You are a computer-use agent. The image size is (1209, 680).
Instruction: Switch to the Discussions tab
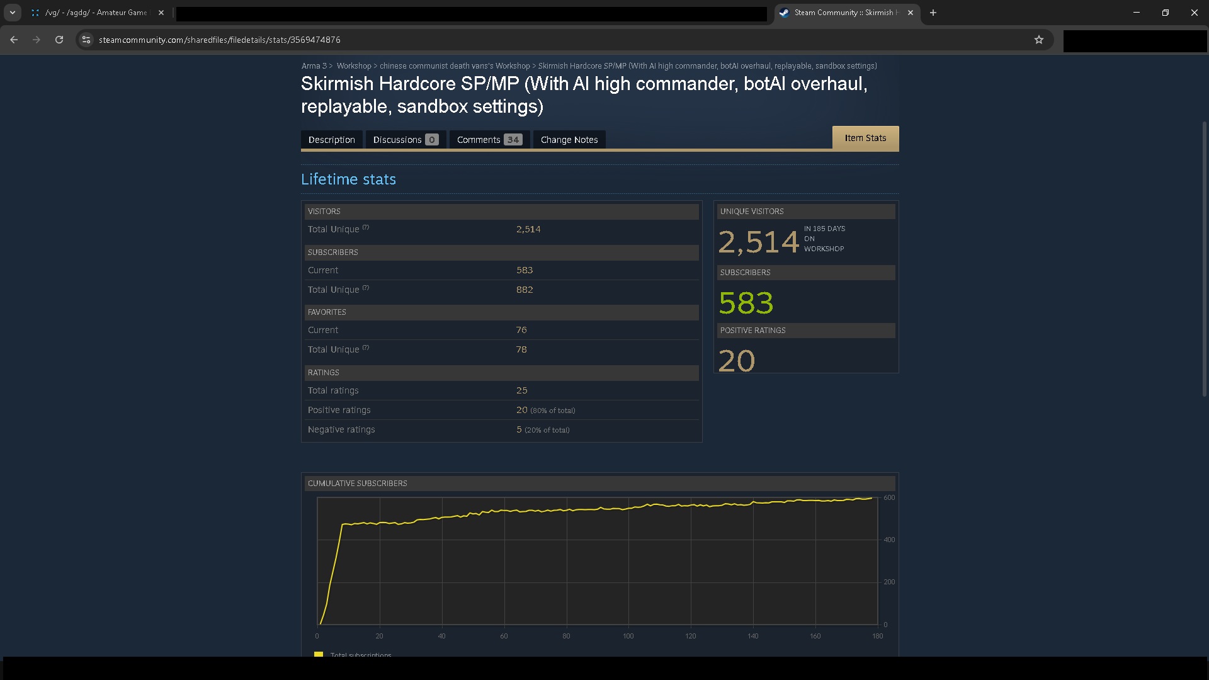pos(405,140)
